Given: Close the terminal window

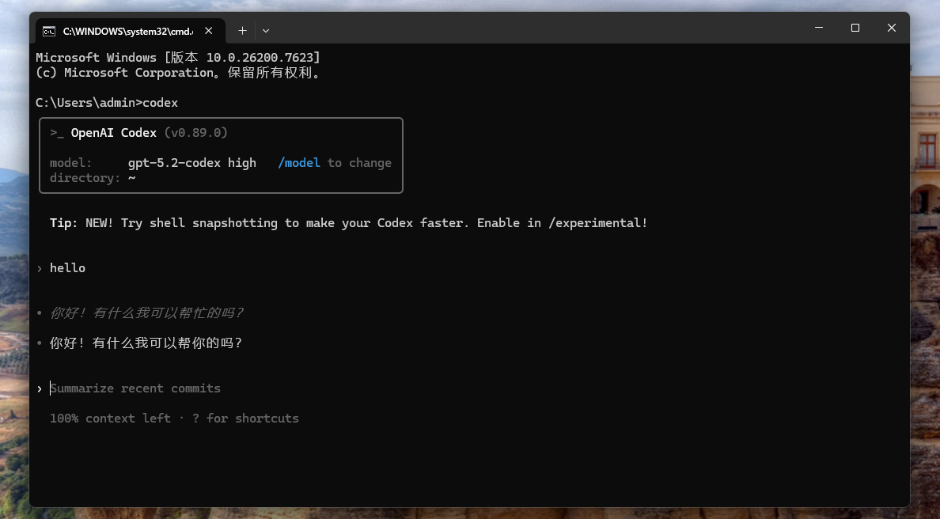Looking at the screenshot, I should pos(891,28).
